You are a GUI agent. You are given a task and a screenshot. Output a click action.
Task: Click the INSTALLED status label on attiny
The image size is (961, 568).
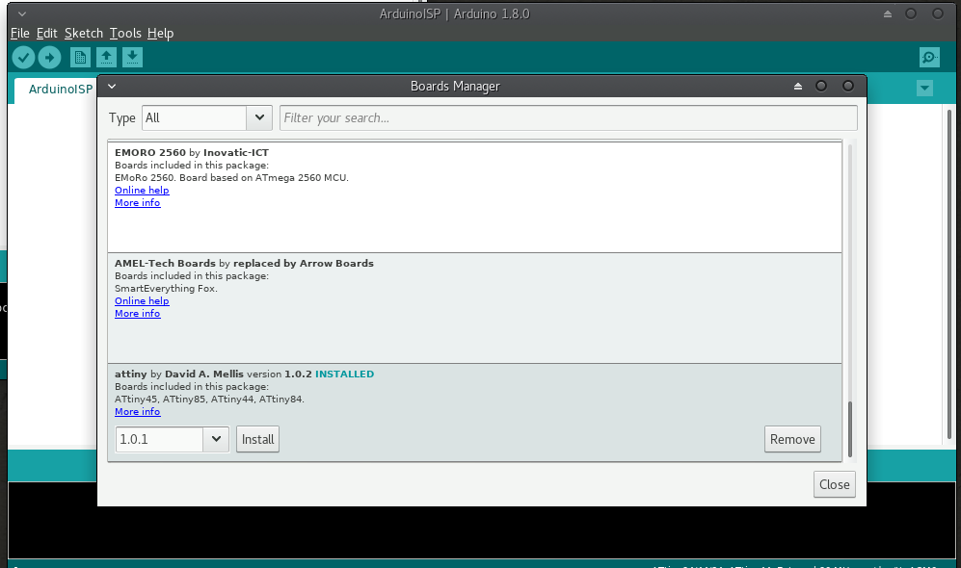344,374
